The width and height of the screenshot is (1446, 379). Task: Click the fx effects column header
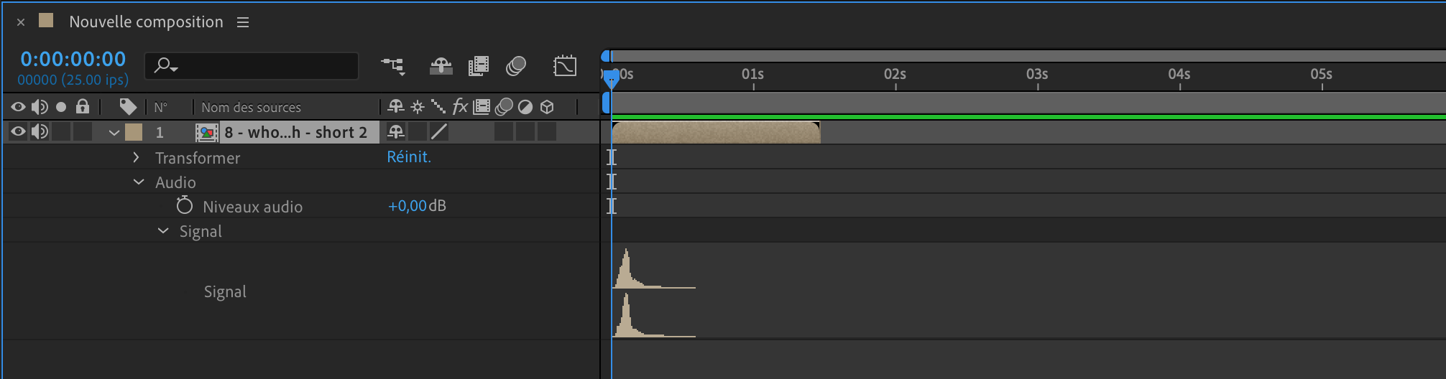click(460, 107)
